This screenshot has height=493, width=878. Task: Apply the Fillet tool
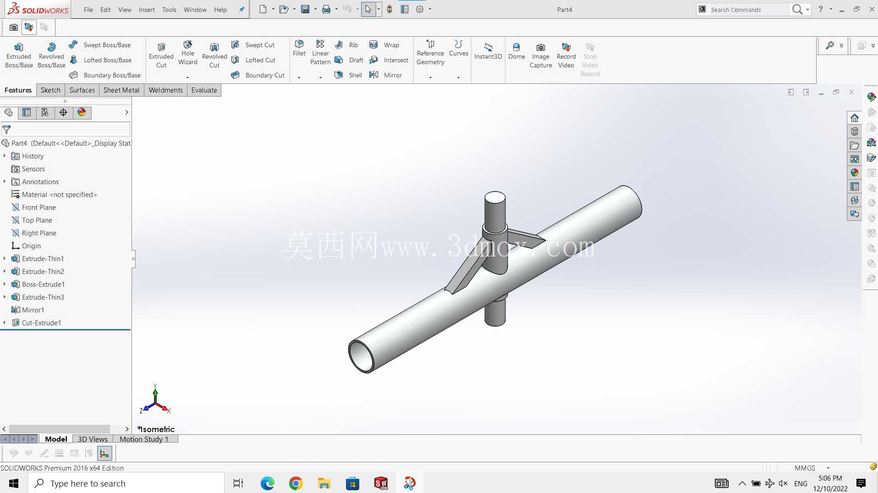pyautogui.click(x=299, y=48)
